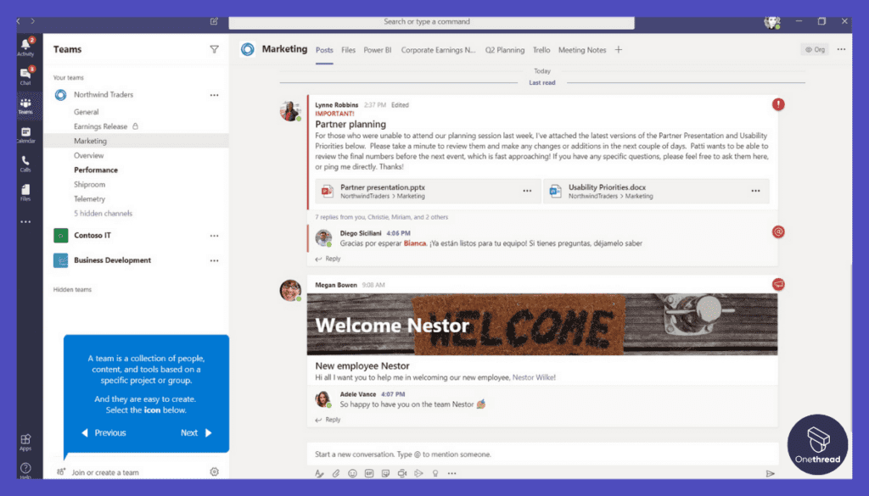Click Next in the tooltip

[x=196, y=433]
